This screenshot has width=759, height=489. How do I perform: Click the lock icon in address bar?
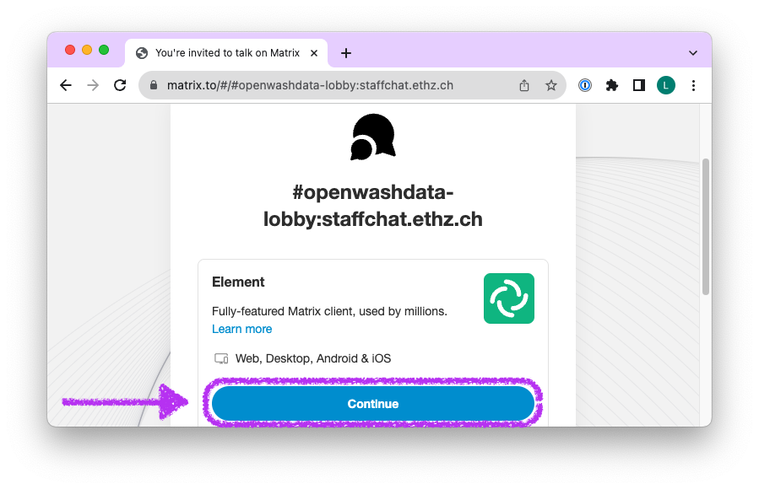point(154,85)
